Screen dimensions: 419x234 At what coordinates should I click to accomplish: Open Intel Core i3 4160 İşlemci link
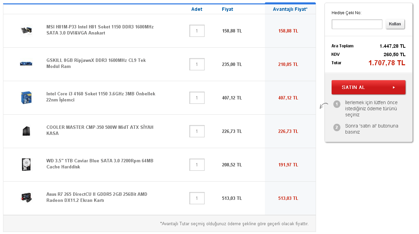[x=101, y=97]
